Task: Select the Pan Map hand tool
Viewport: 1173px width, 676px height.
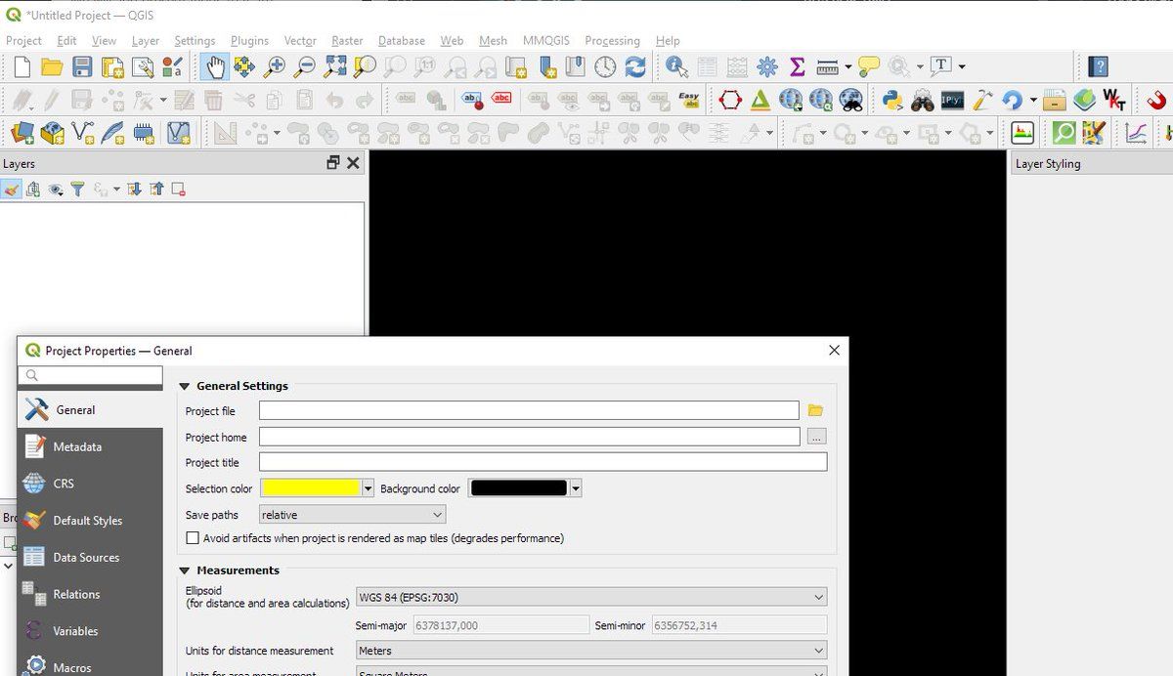Action: click(x=214, y=66)
